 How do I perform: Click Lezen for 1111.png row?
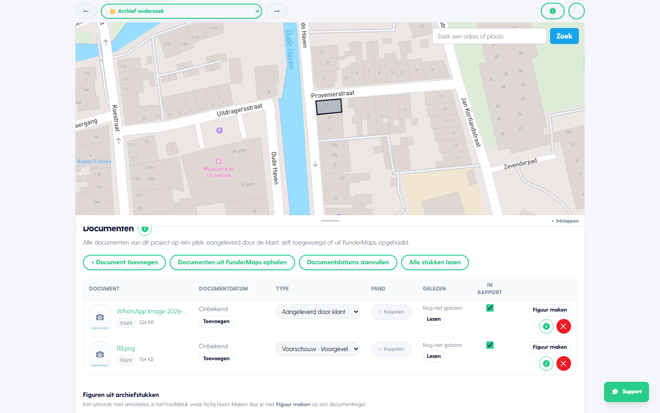point(434,356)
